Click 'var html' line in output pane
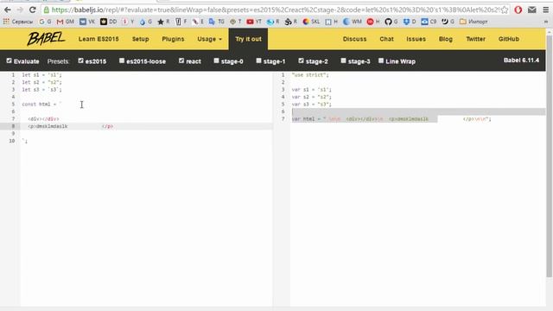Image resolution: width=553 pixels, height=311 pixels. click(391, 119)
